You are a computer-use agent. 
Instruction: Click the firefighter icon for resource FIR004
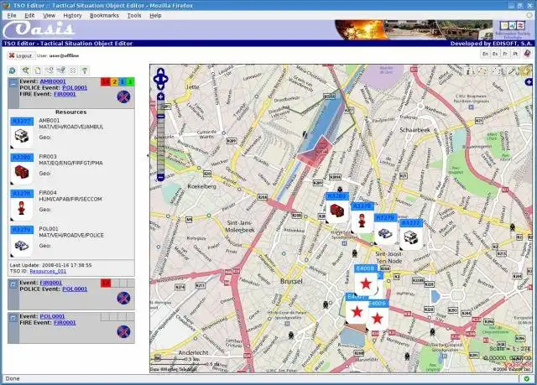[22, 208]
